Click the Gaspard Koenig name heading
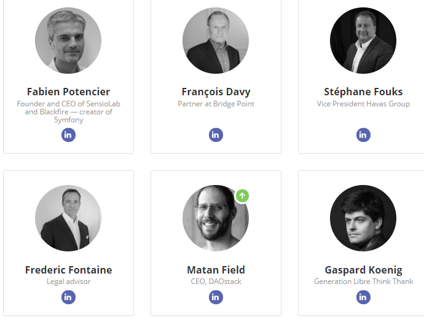 pos(363,270)
